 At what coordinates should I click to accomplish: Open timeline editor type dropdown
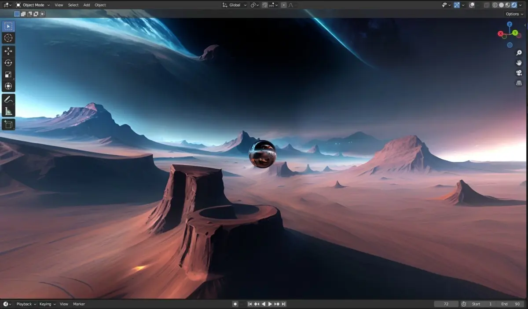[x=7, y=304]
